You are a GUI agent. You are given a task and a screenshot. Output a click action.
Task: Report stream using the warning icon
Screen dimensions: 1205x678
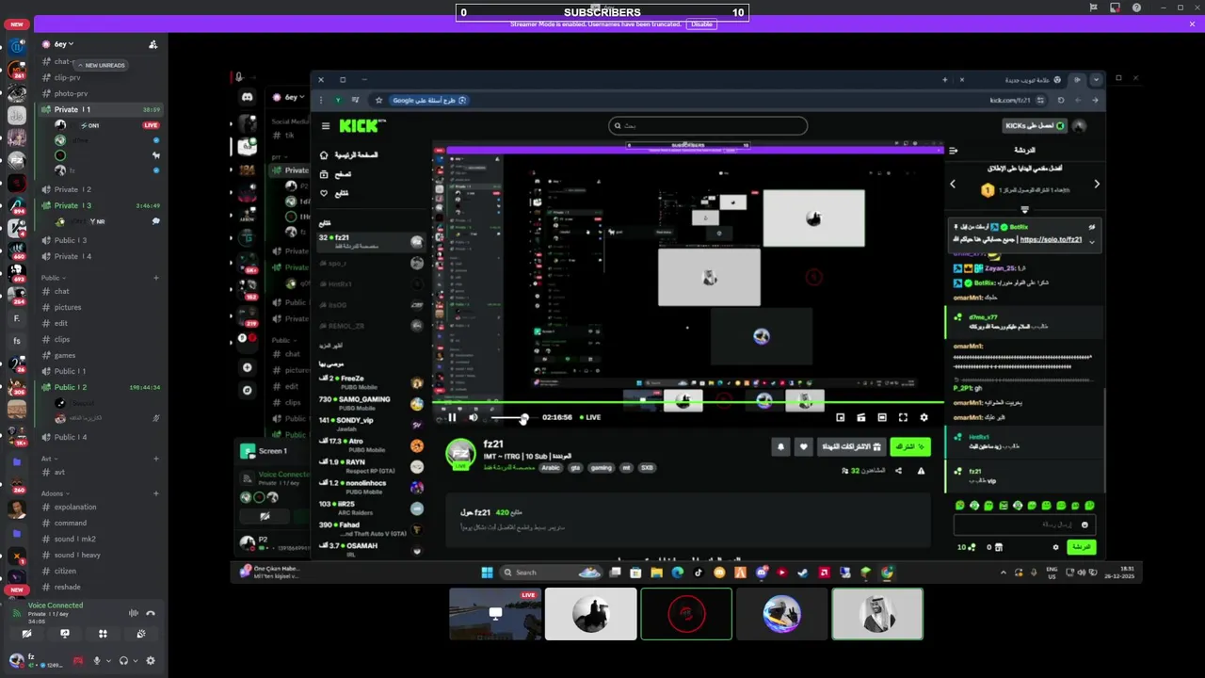pyautogui.click(x=921, y=471)
